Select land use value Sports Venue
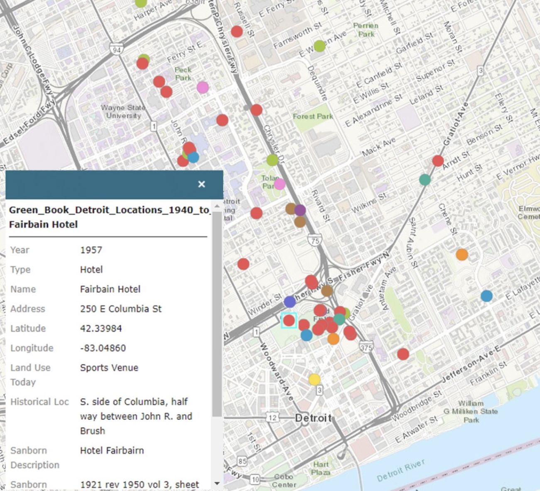540x491 pixels. tap(109, 368)
